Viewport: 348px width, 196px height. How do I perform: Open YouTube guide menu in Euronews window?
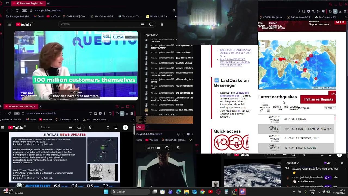pyautogui.click(x=10, y=24)
